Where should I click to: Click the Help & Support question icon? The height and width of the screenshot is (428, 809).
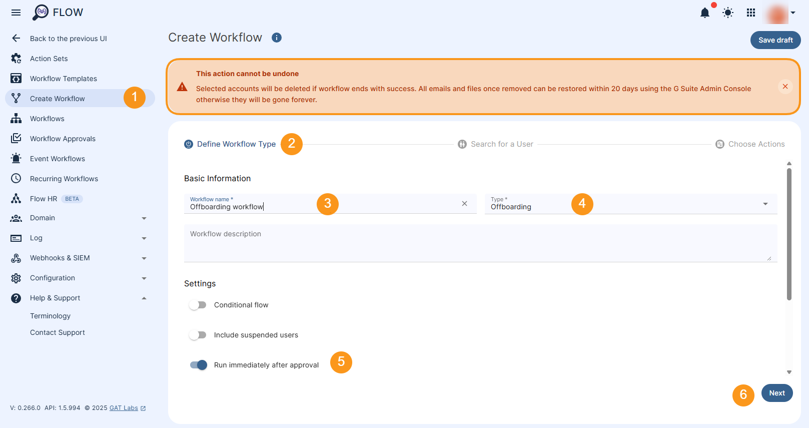tap(16, 298)
